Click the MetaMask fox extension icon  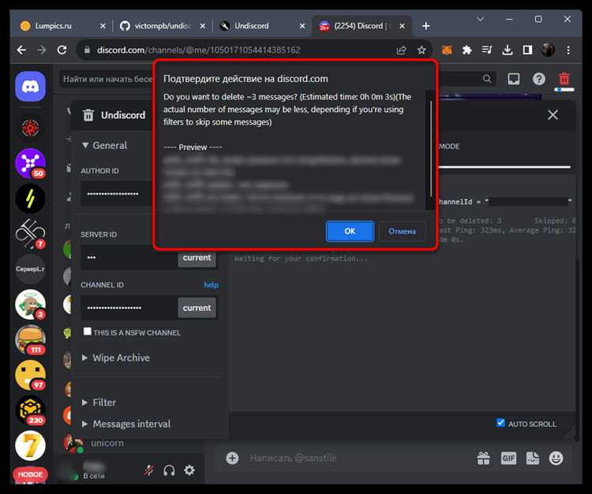coord(447,50)
